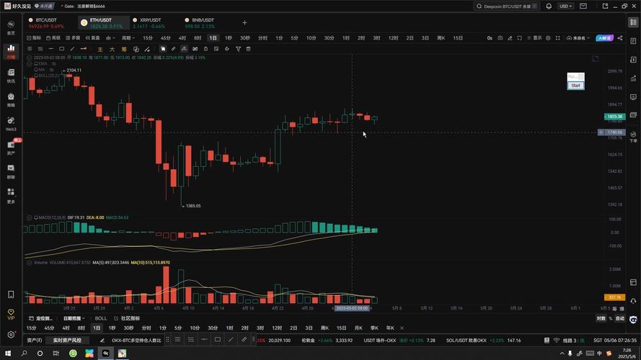Select the diagonal trend line tool in top toolbar
Image resolution: width=641 pixels, height=360 pixels.
[x=72, y=49]
